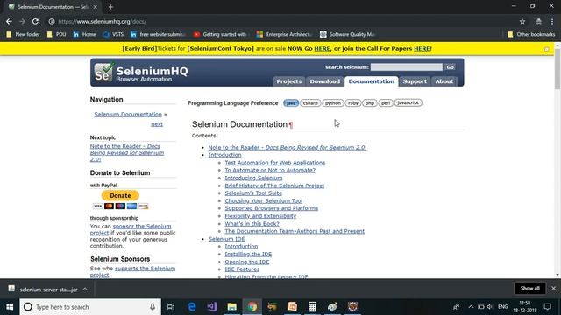Open the About tab
The image size is (561, 315).
(x=444, y=81)
